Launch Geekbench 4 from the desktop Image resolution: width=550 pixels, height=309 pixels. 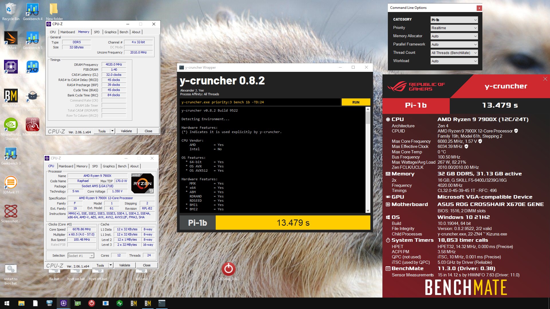pyautogui.click(x=32, y=11)
